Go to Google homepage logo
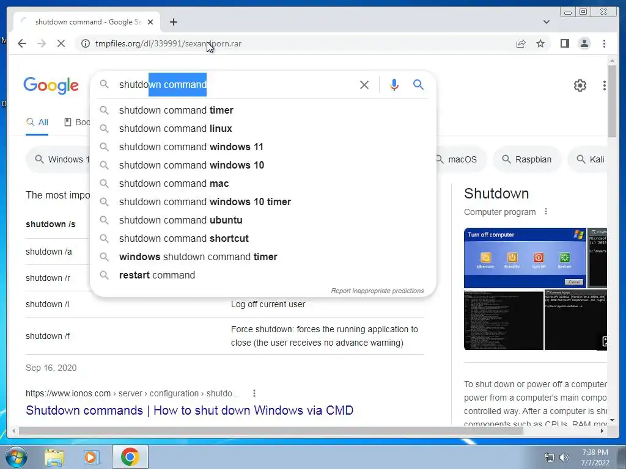This screenshot has width=626, height=469. click(x=51, y=85)
